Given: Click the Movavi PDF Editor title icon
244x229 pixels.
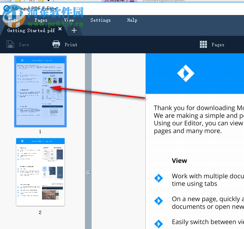Looking at the screenshot, I should click(x=6, y=8).
